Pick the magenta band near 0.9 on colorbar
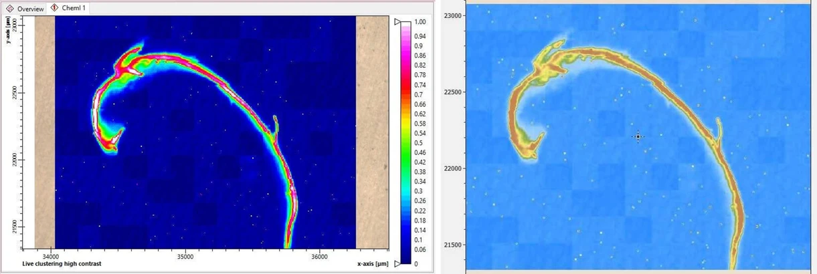The width and height of the screenshot is (817, 274). click(x=405, y=46)
